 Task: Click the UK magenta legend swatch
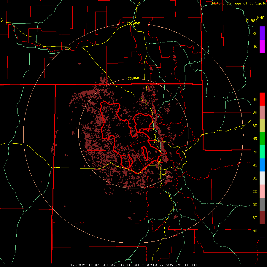coord(262,47)
